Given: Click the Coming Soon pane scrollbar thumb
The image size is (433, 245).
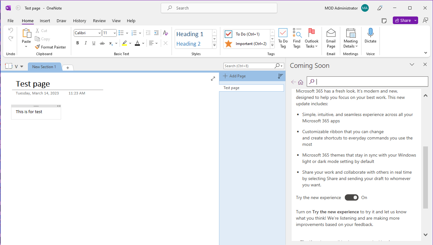Looking at the screenshot, I should [x=425, y=177].
